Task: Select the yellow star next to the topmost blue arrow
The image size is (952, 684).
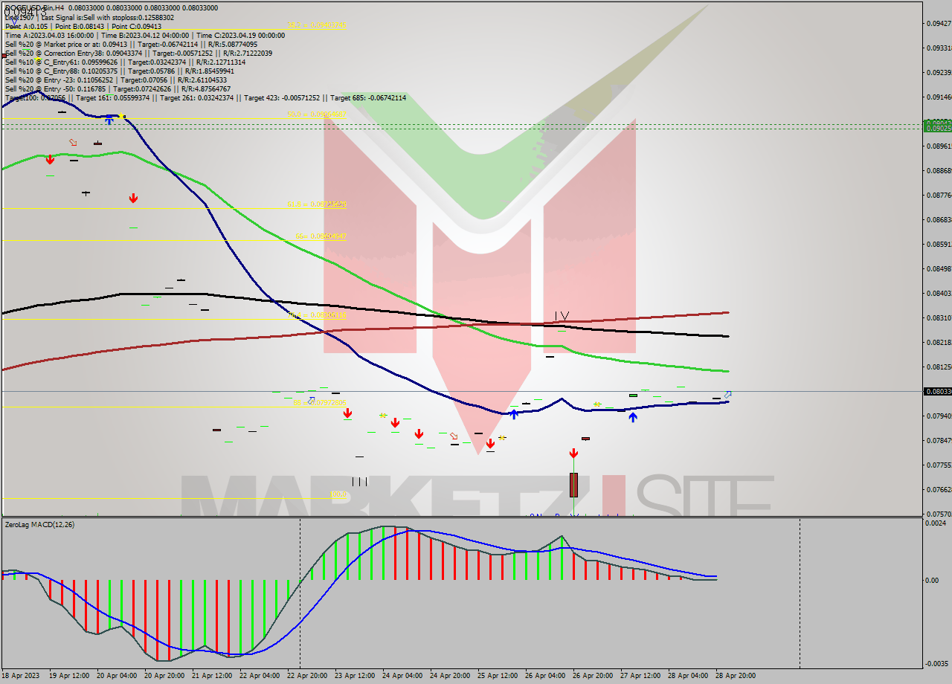Action: (121, 116)
